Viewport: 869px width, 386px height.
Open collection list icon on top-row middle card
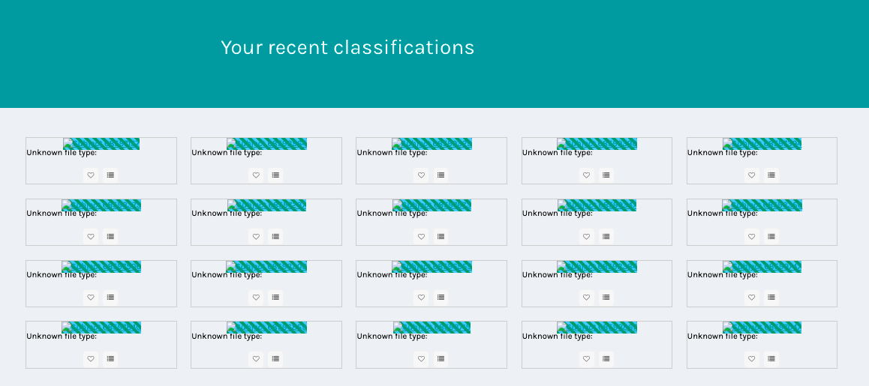[441, 175]
